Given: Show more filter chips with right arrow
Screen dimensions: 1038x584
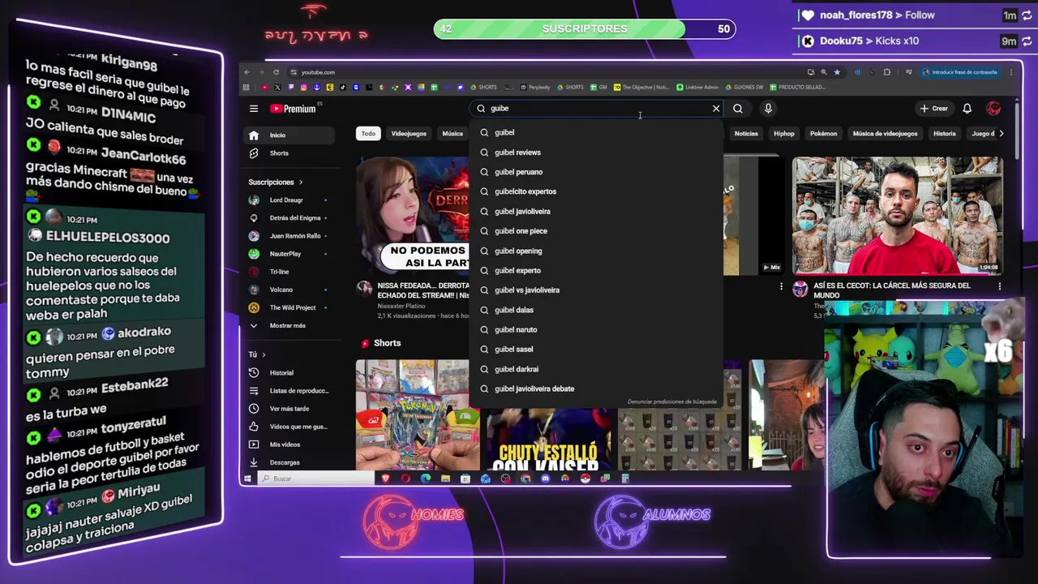Looking at the screenshot, I should [x=1001, y=134].
